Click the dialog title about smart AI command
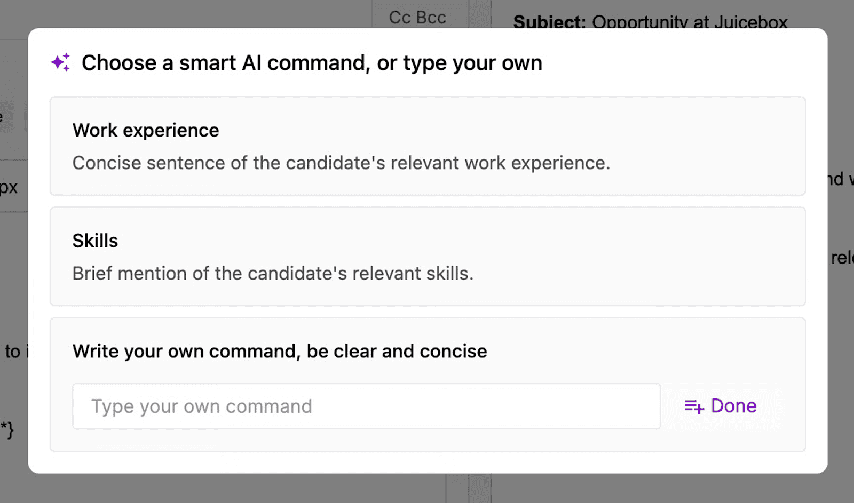The width and height of the screenshot is (854, 503). (312, 63)
